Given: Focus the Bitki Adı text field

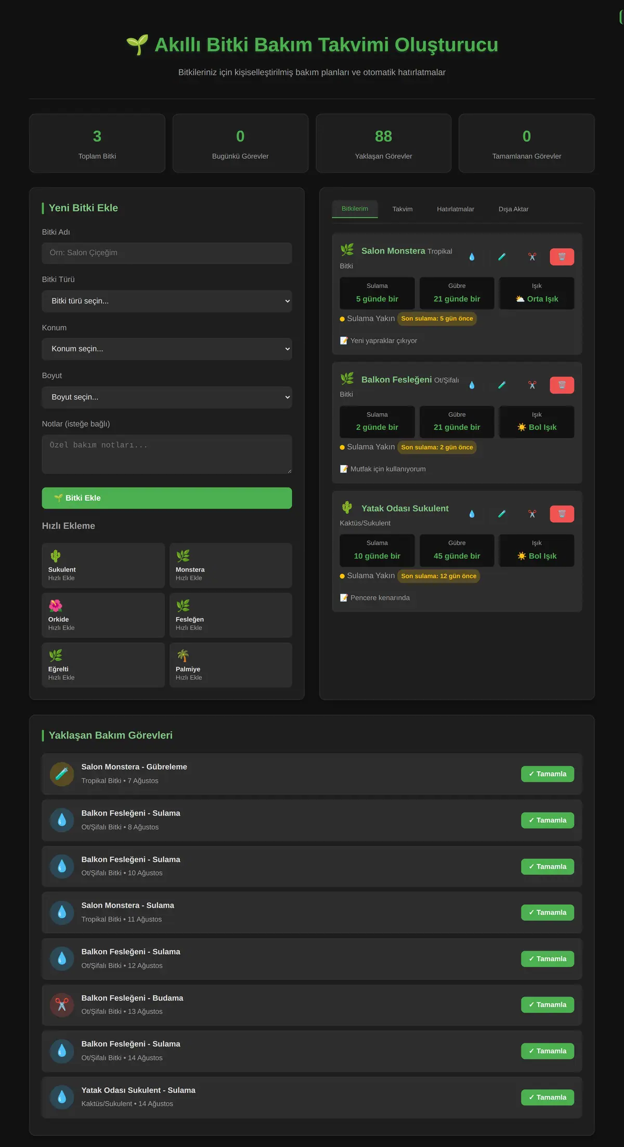Looking at the screenshot, I should click(x=167, y=253).
